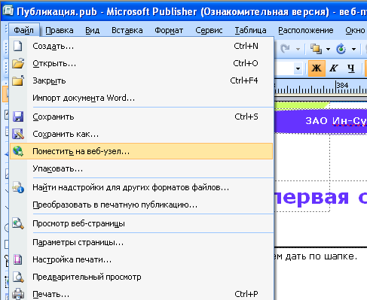Click the close folder icon by Закрыть
The height and width of the screenshot is (300, 367).
tap(18, 80)
